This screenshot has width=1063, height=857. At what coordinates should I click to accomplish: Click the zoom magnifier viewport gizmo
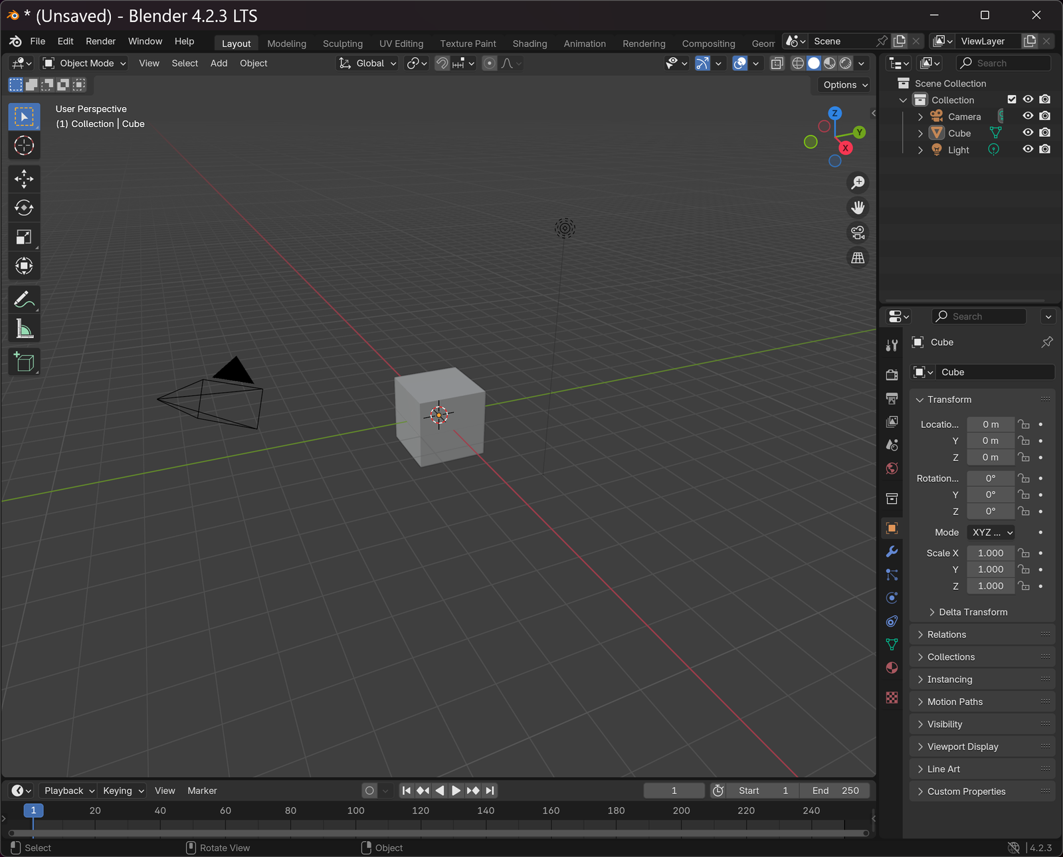[858, 182]
